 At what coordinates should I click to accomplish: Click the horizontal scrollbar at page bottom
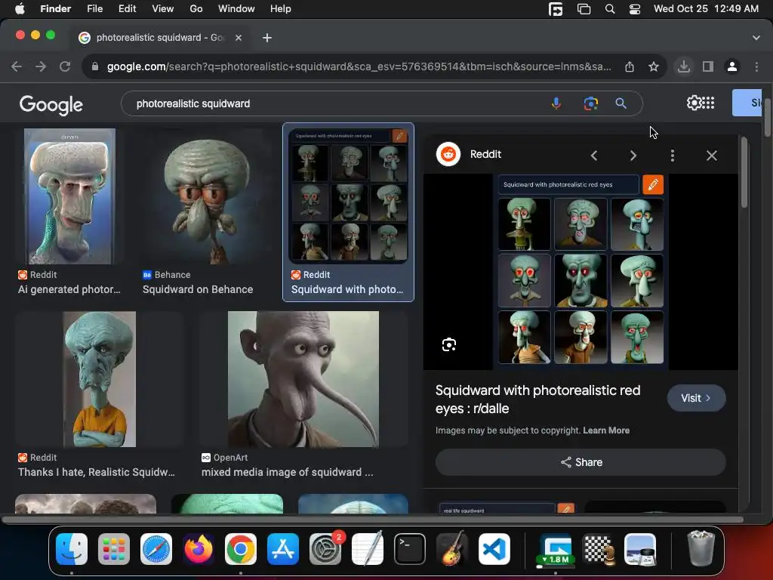coord(373,520)
